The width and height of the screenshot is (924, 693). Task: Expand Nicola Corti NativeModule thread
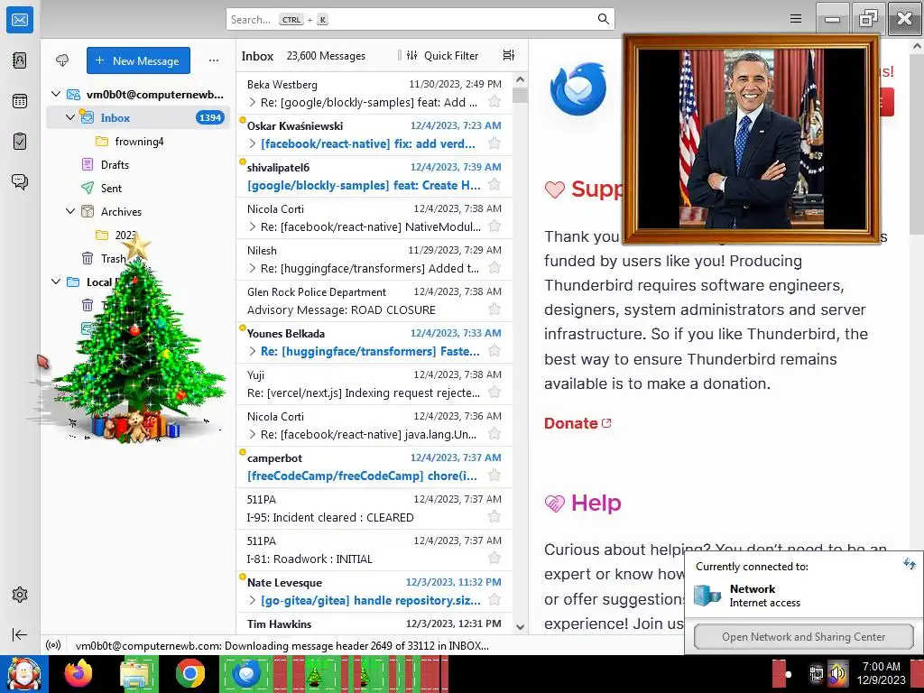tap(253, 226)
